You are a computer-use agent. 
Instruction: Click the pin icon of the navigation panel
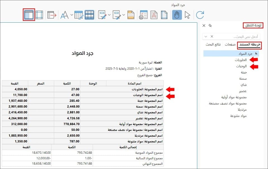210,25
